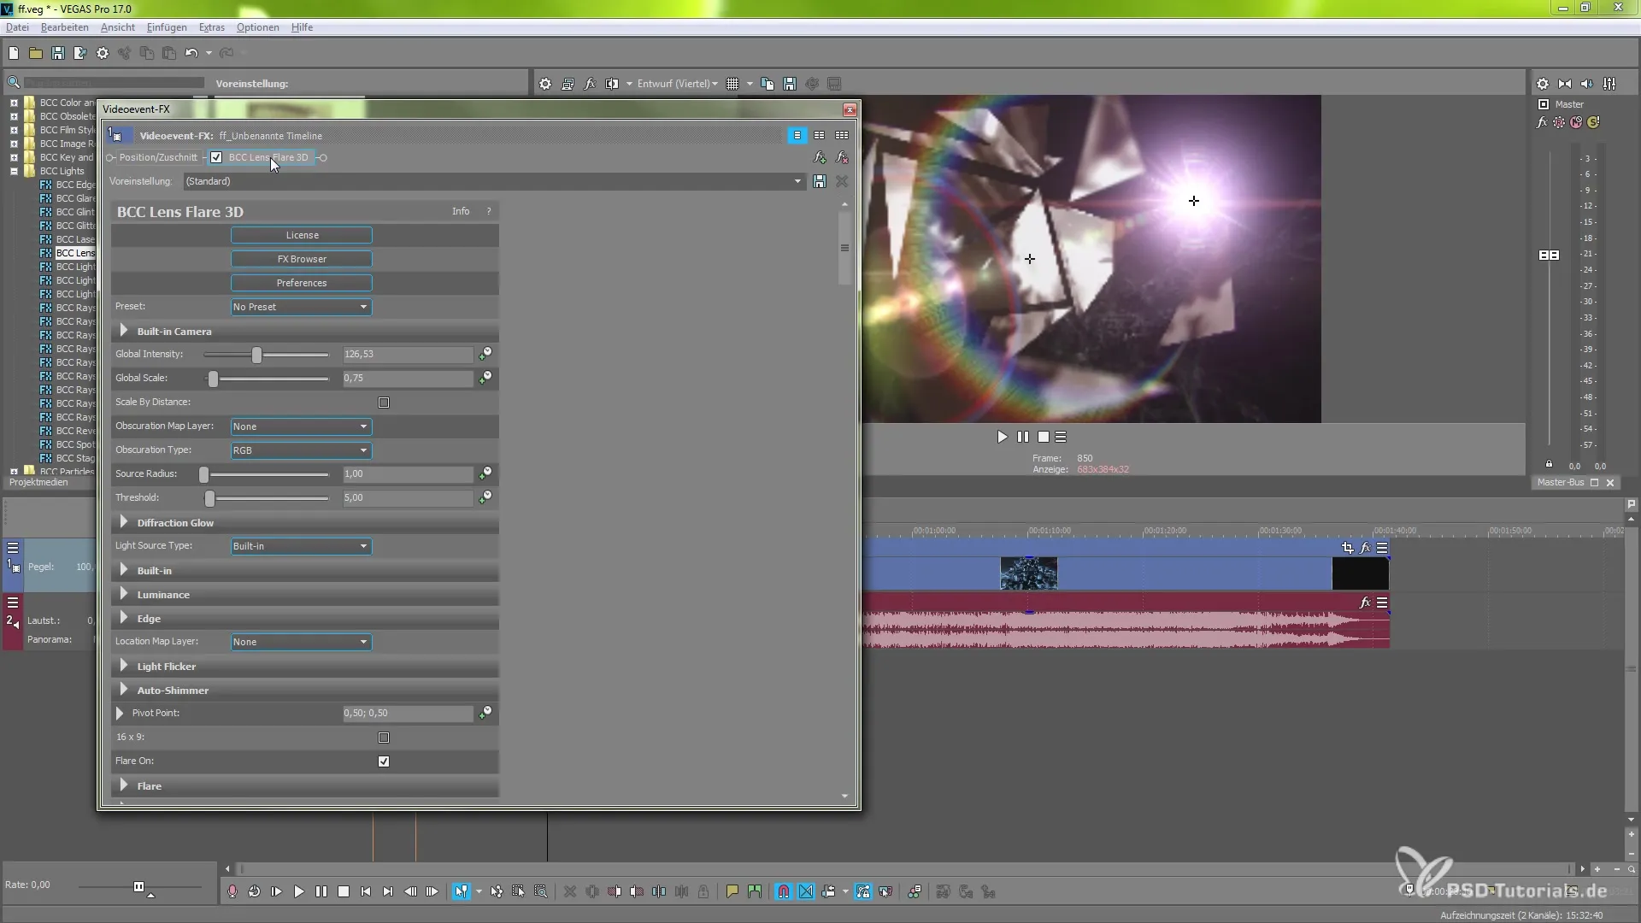The height and width of the screenshot is (923, 1641).
Task: Uncheck the Flare On checkbox
Action: pos(384,761)
